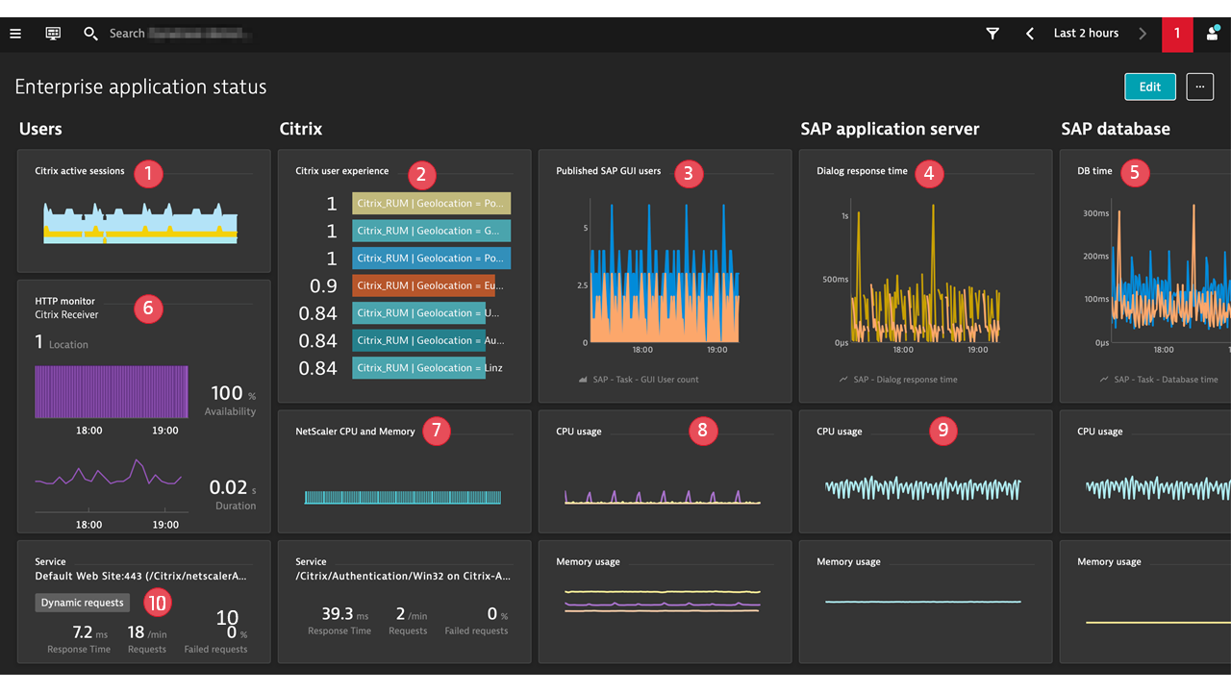The image size is (1231, 692).
Task: Click the purple availability bar chart
Action: point(112,391)
